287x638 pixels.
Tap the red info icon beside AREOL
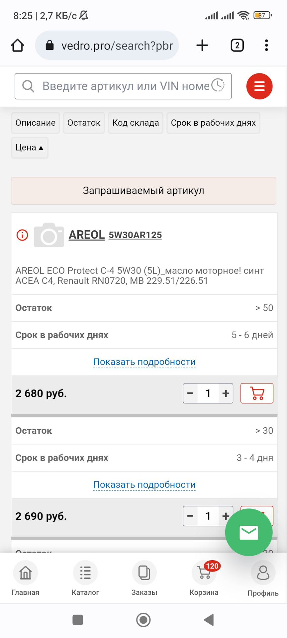point(22,235)
